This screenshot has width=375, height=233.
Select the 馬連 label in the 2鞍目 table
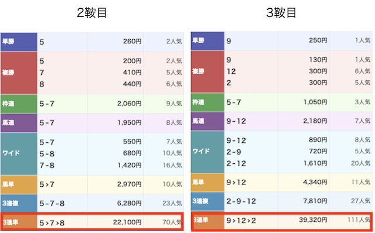point(8,122)
